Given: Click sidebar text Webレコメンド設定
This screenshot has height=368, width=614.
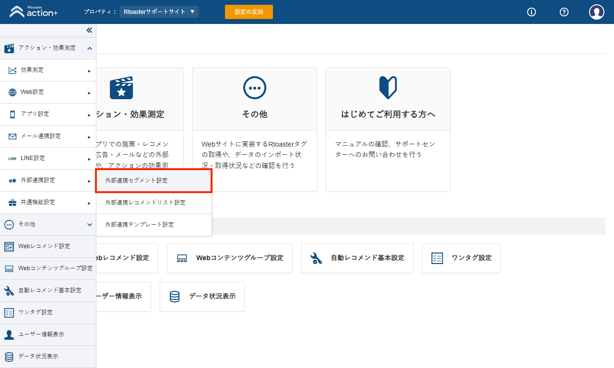Looking at the screenshot, I should point(44,246).
